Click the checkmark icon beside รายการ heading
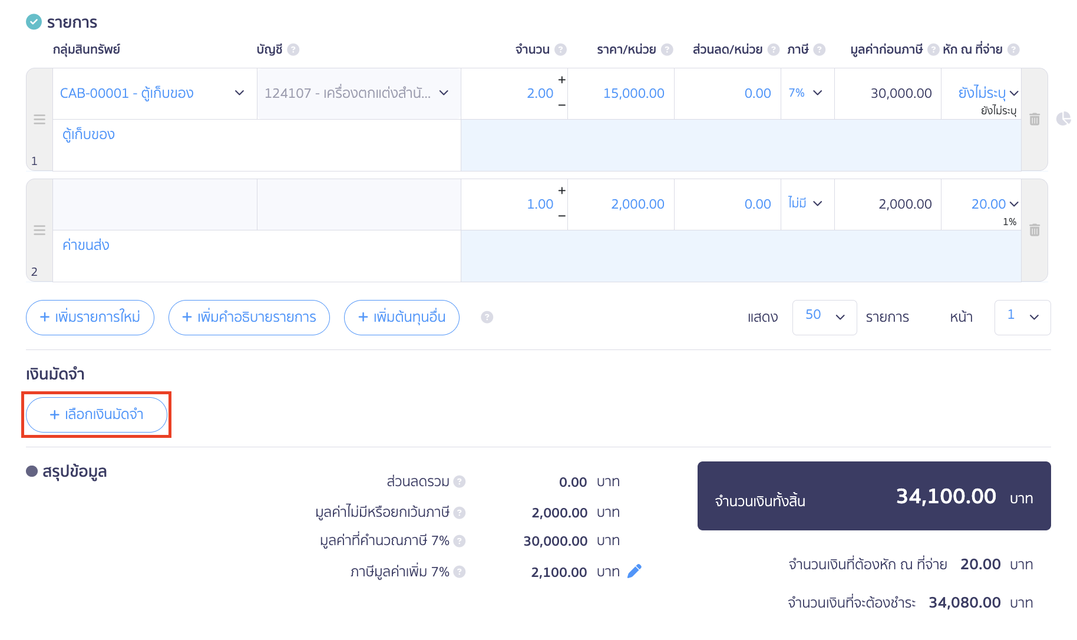Viewport: 1077px width, 640px height. (32, 21)
